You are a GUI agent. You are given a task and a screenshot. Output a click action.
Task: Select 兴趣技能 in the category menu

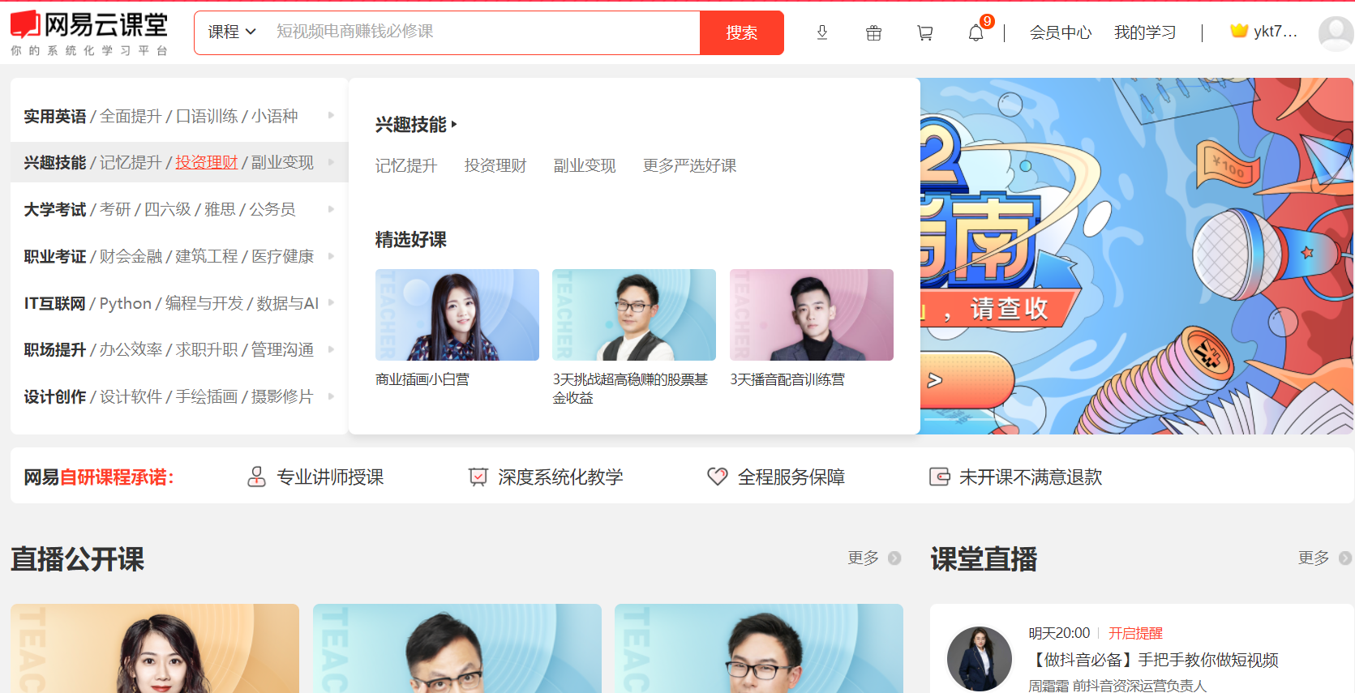[x=54, y=162]
